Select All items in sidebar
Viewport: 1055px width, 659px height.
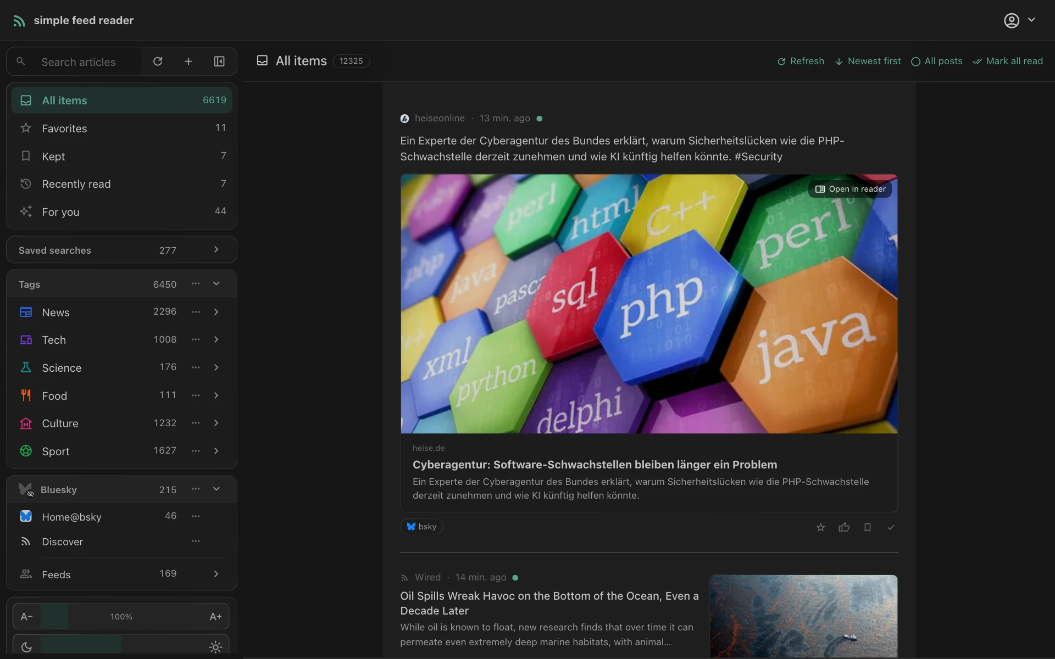(x=122, y=100)
